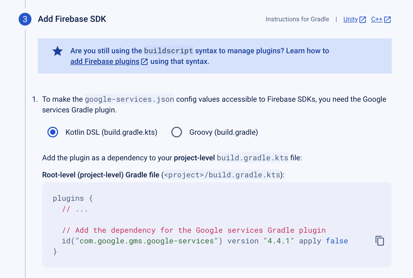This screenshot has width=413, height=278.
Task: Follow the add Firebase plugins link
Action: click(104, 61)
